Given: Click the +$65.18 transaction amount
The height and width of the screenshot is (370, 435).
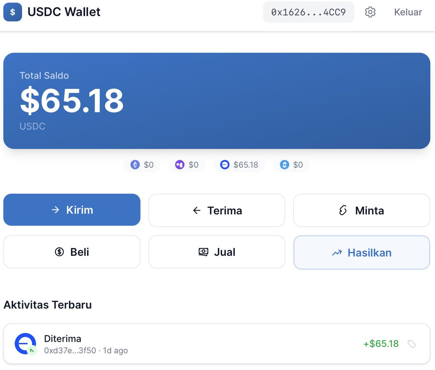Looking at the screenshot, I should [x=381, y=344].
